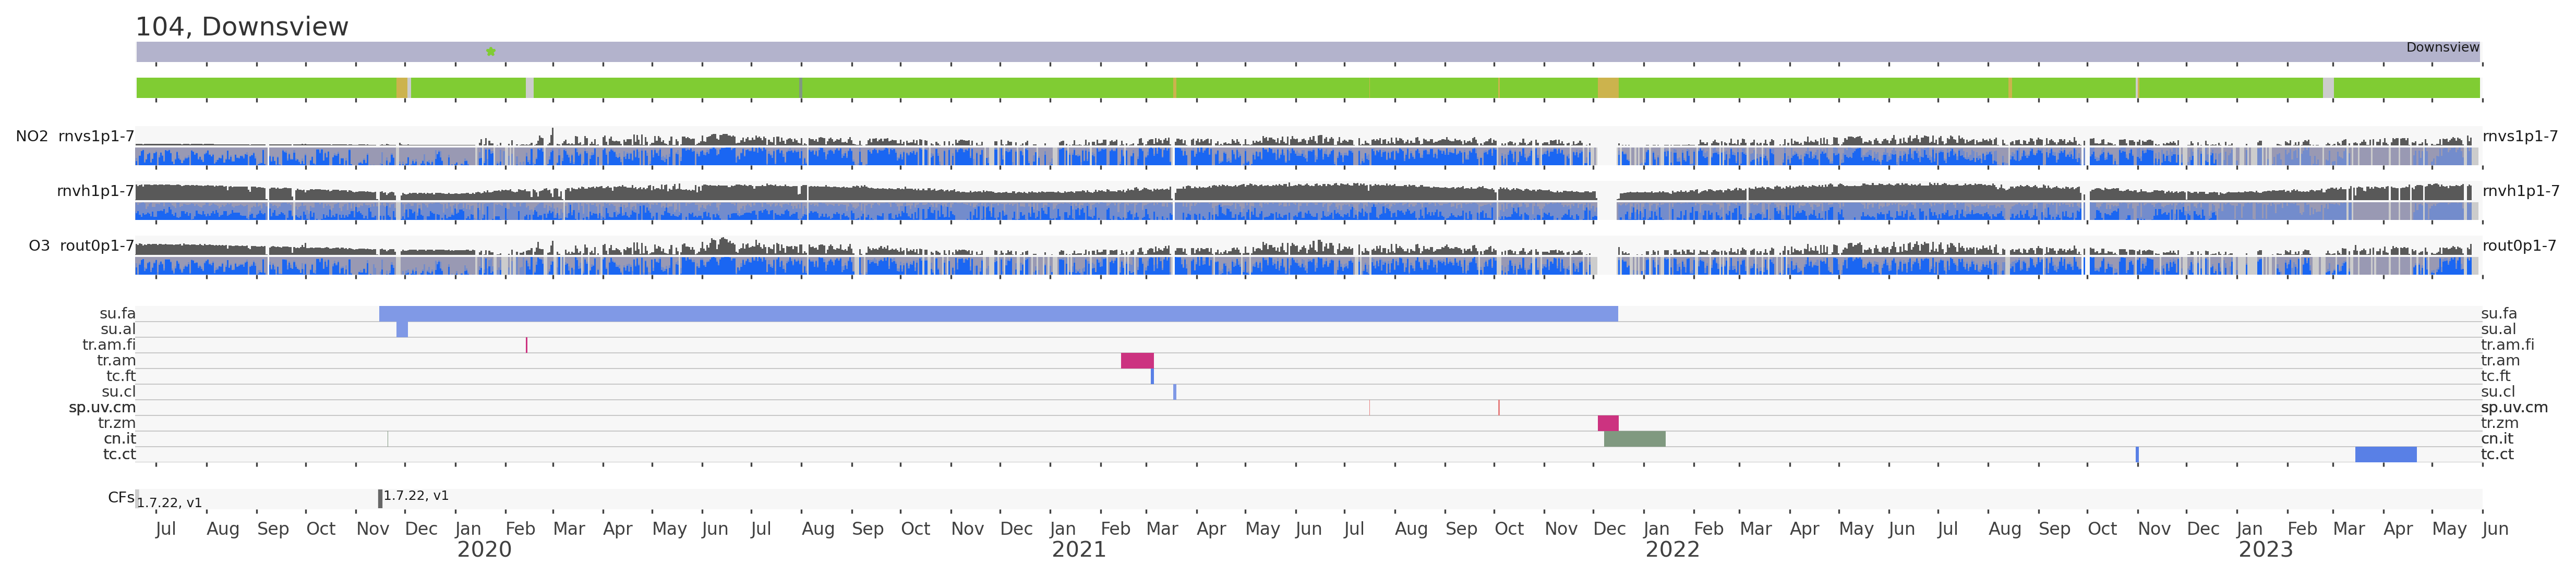Click the long blue su.fa bar
The width and height of the screenshot is (2576, 577).
[x=997, y=314]
